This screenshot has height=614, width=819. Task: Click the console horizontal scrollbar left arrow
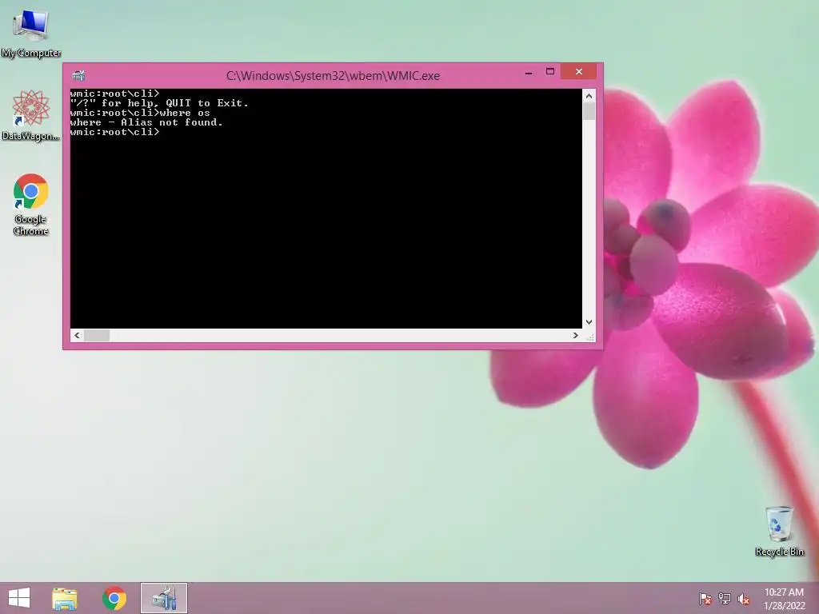77,335
